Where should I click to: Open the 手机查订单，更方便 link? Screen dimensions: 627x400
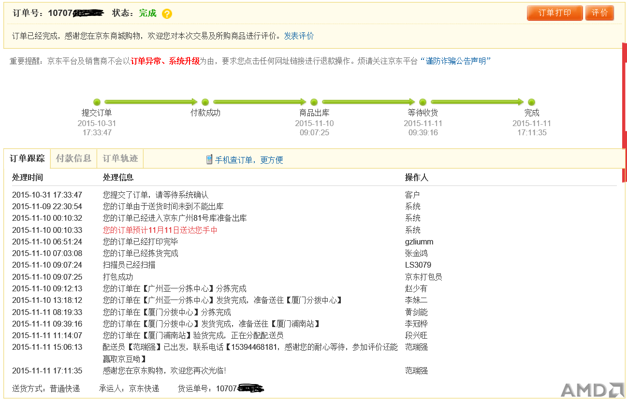[249, 160]
